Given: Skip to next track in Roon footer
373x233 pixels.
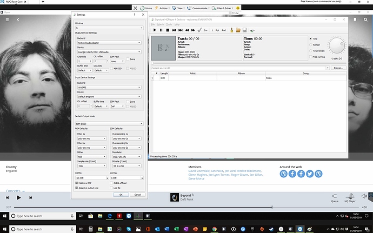Looking at the screenshot, I should point(30,197).
